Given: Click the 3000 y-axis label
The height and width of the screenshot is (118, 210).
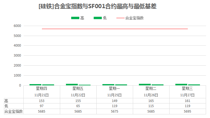Looking at the screenshot, I should [x=17, y=55].
